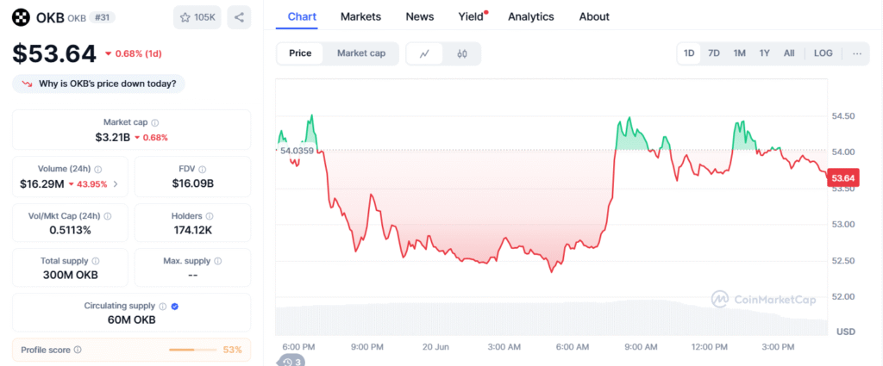
Task: Click the OKB coin logo icon
Action: tap(21, 17)
